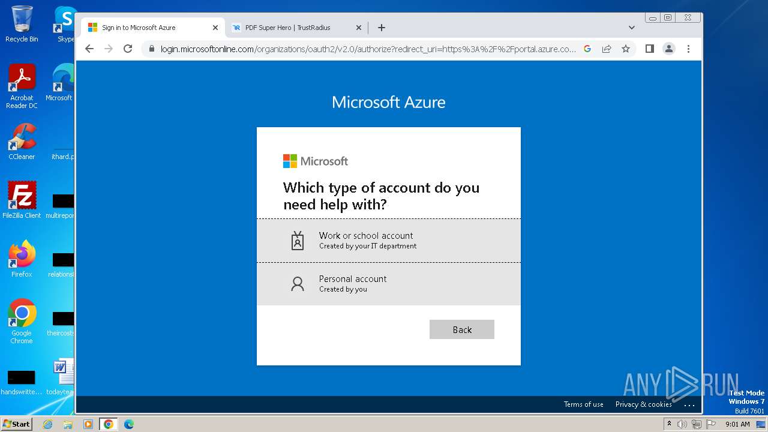Viewport: 768px width, 432px height.
Task: Open the Terms of use link
Action: point(583,404)
